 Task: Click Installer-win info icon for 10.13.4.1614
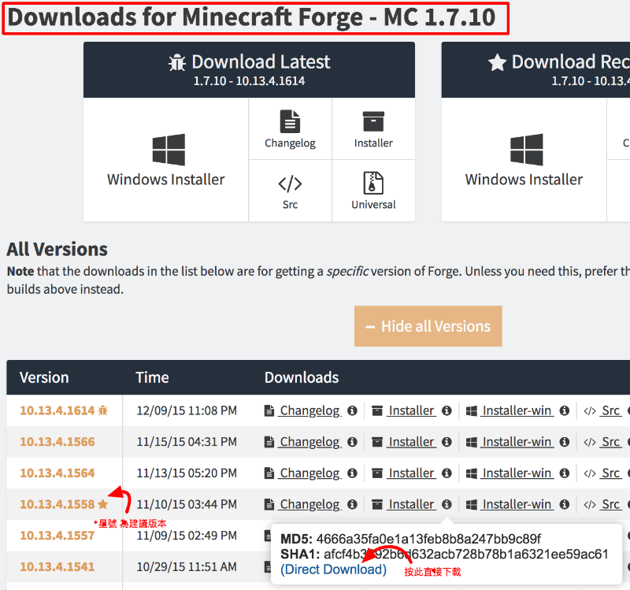pyautogui.click(x=565, y=410)
